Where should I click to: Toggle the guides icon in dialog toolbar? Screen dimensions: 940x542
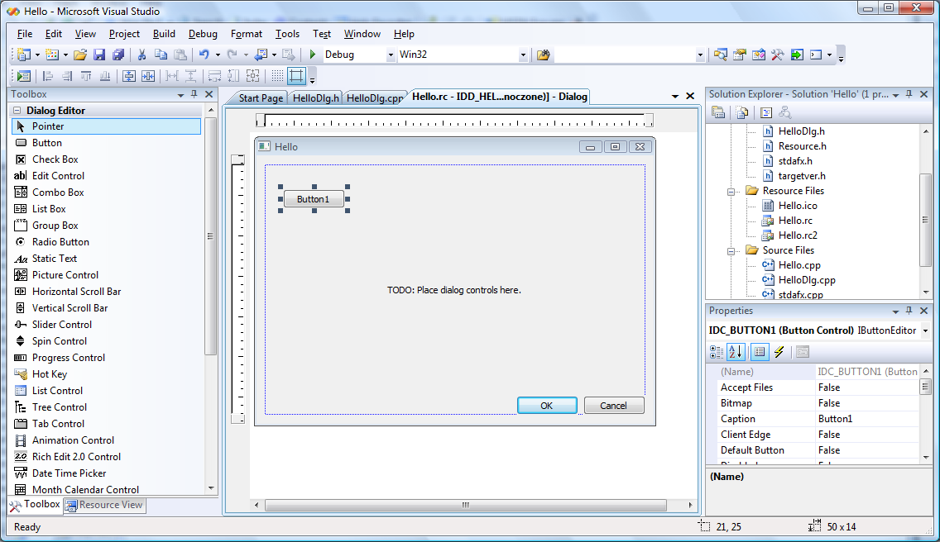point(296,76)
